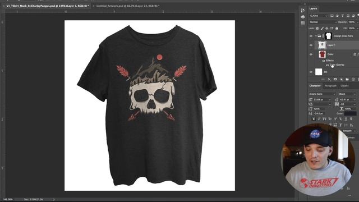Screen dimensions: 359x202
Task: Hide the BG layer eye
Action: pos(311,72)
